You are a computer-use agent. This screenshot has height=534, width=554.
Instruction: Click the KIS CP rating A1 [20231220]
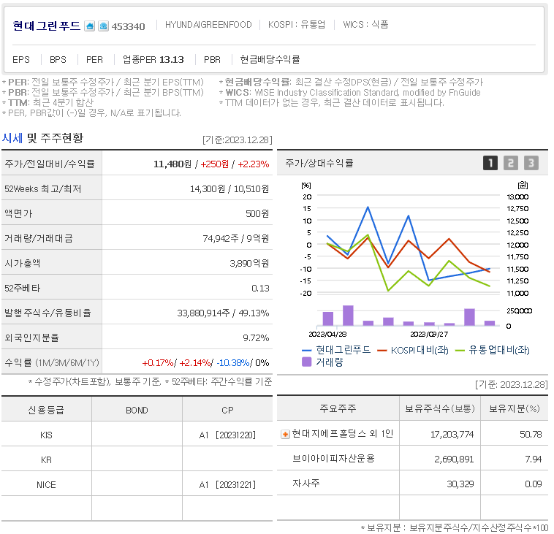227,435
